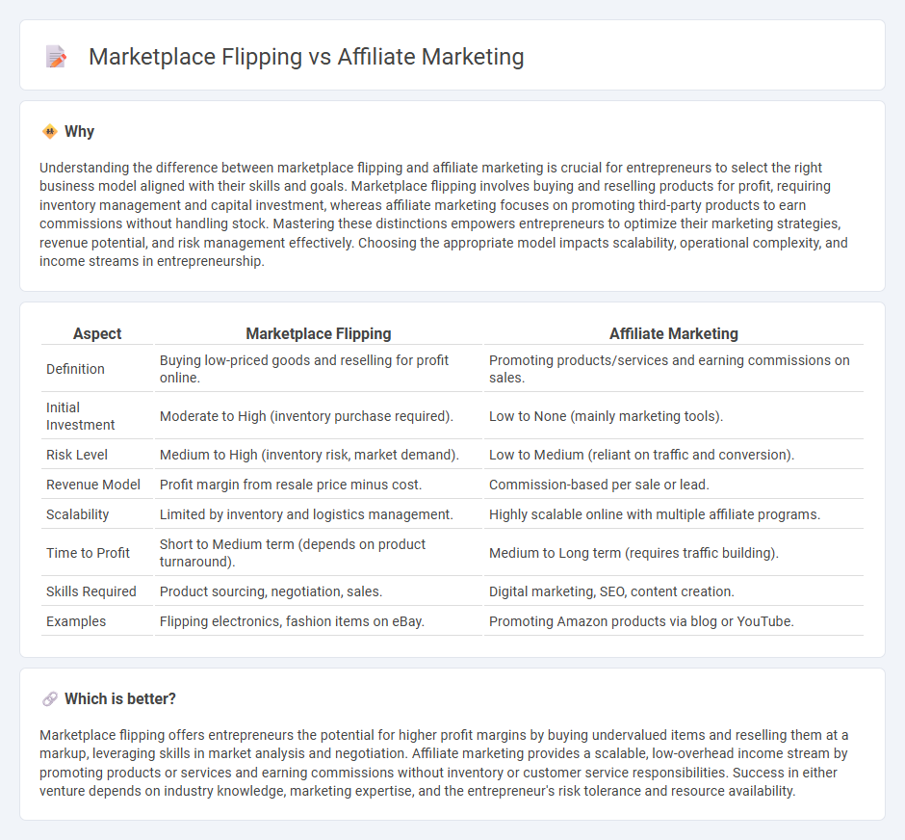The height and width of the screenshot is (840, 905).
Task: Select the Which is better? heading
Action: [120, 699]
